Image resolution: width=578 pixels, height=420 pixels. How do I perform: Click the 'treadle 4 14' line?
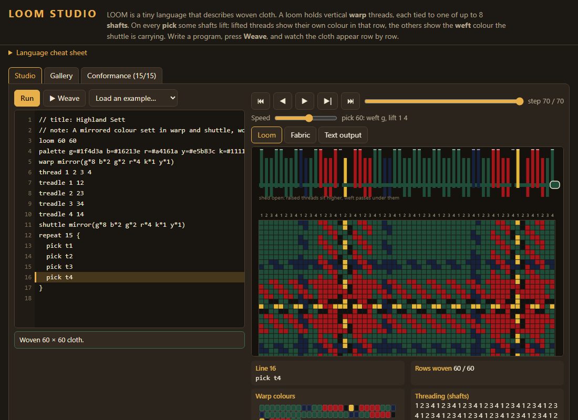pos(61,214)
